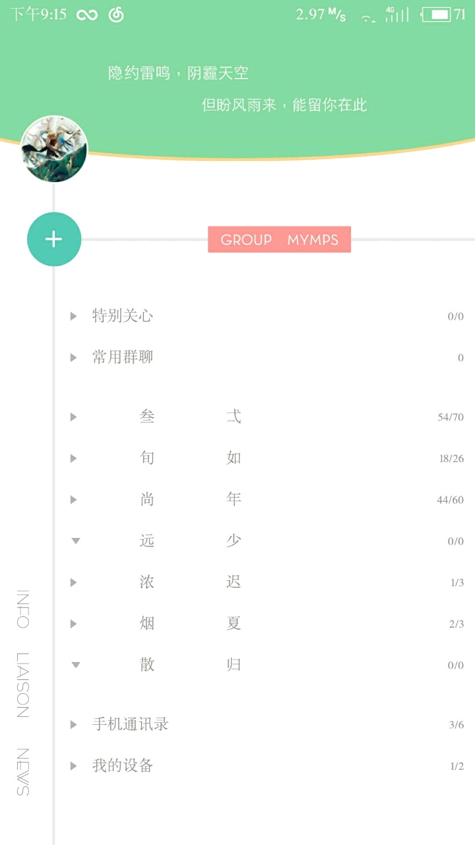Viewport: 475px width, 845px height.
Task: Select the MYMPS button
Action: pyautogui.click(x=313, y=240)
